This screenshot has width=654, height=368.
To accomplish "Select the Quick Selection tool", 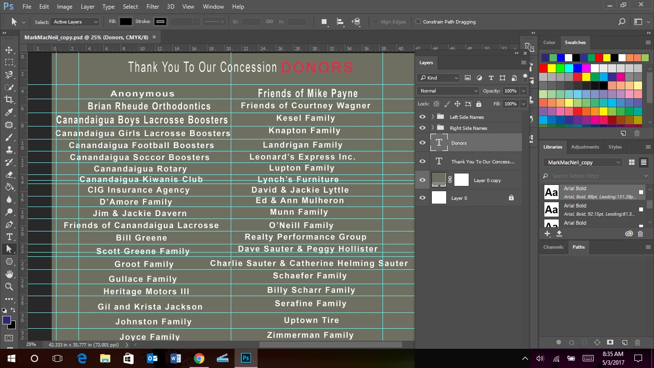I will [x=9, y=87].
